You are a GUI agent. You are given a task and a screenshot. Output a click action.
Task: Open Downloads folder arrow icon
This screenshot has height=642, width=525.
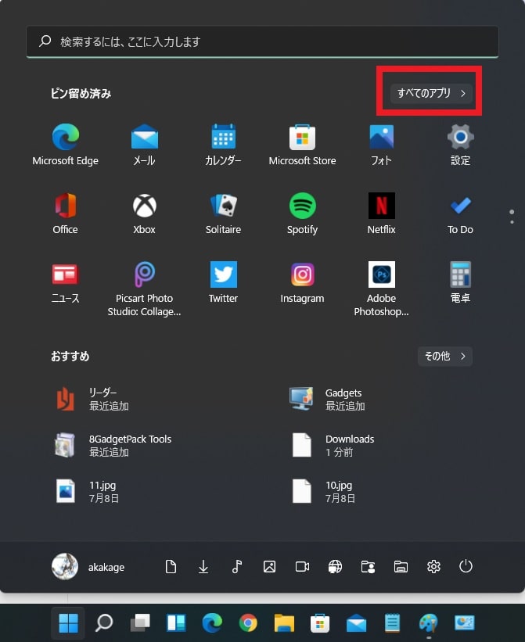click(203, 567)
